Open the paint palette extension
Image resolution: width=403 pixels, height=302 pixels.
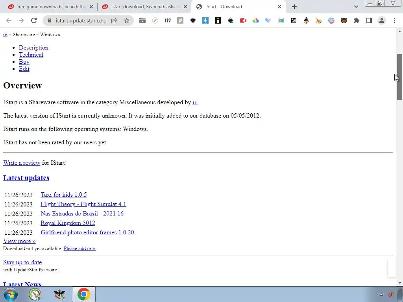click(319, 20)
